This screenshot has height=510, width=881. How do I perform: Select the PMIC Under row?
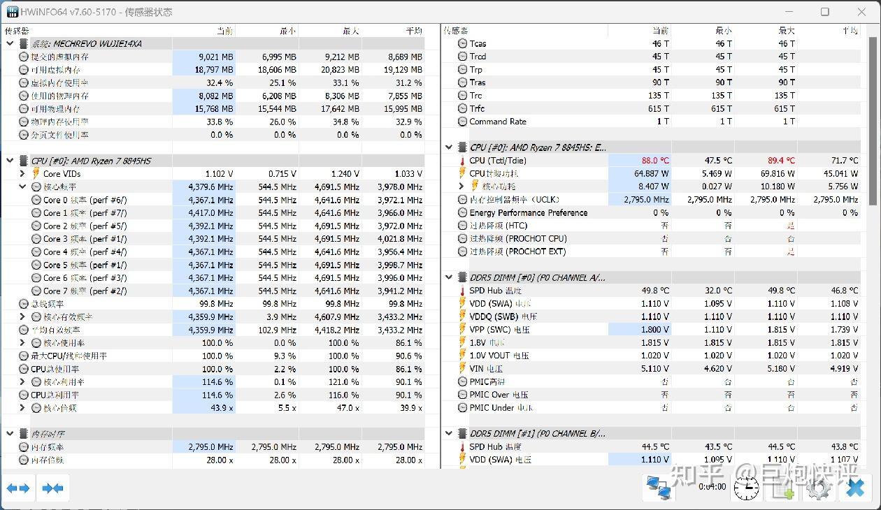click(x=653, y=408)
